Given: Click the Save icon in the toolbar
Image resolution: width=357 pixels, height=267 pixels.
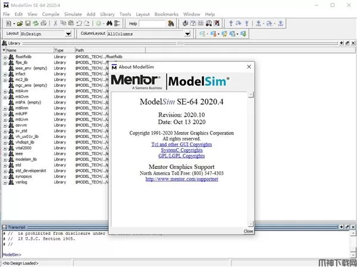Looking at the screenshot, I should 28,23.
